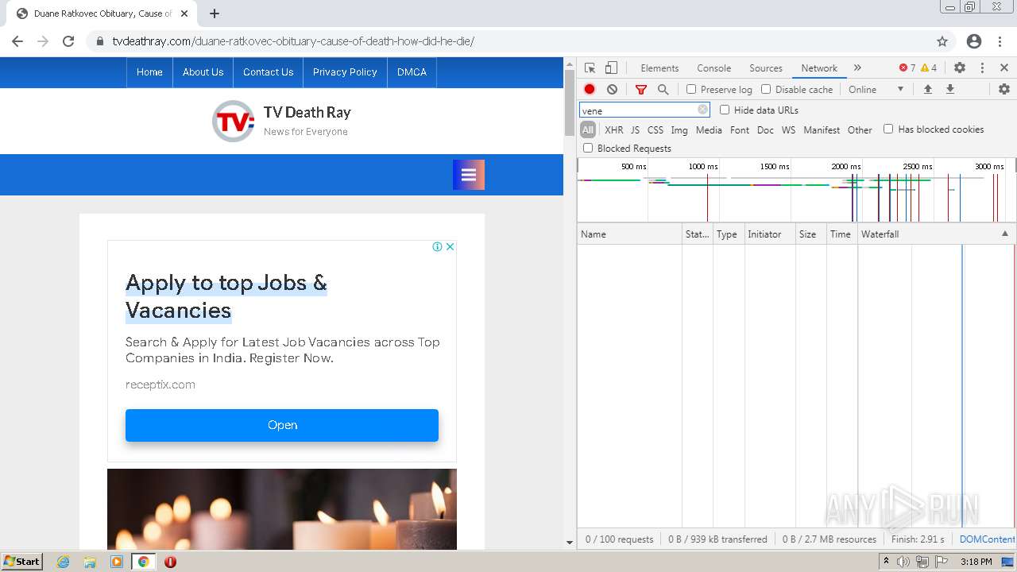Close the DevTools panel
Screen dimensions: 1017x572
point(1004,68)
